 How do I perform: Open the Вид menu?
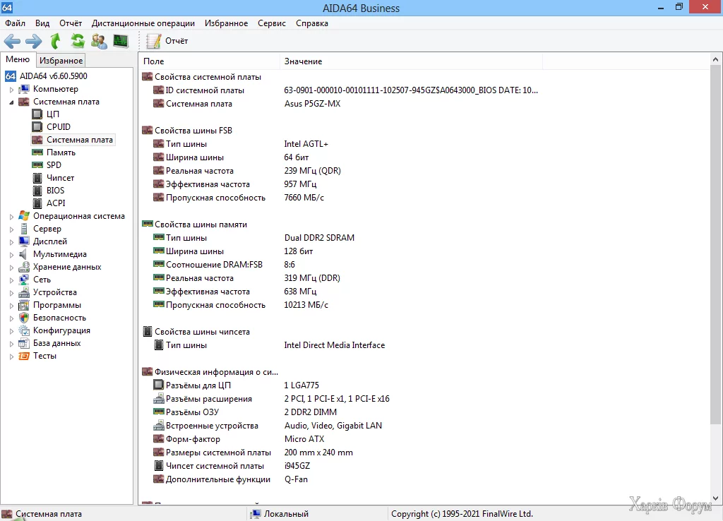point(42,23)
